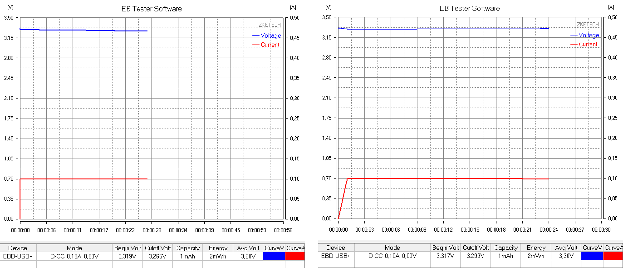623x268 pixels.
Task: Click the 00:00:11 time axis label
Action: click(x=73, y=230)
